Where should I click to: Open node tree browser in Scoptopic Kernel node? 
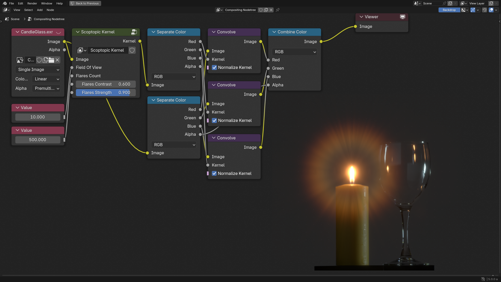pos(82,50)
